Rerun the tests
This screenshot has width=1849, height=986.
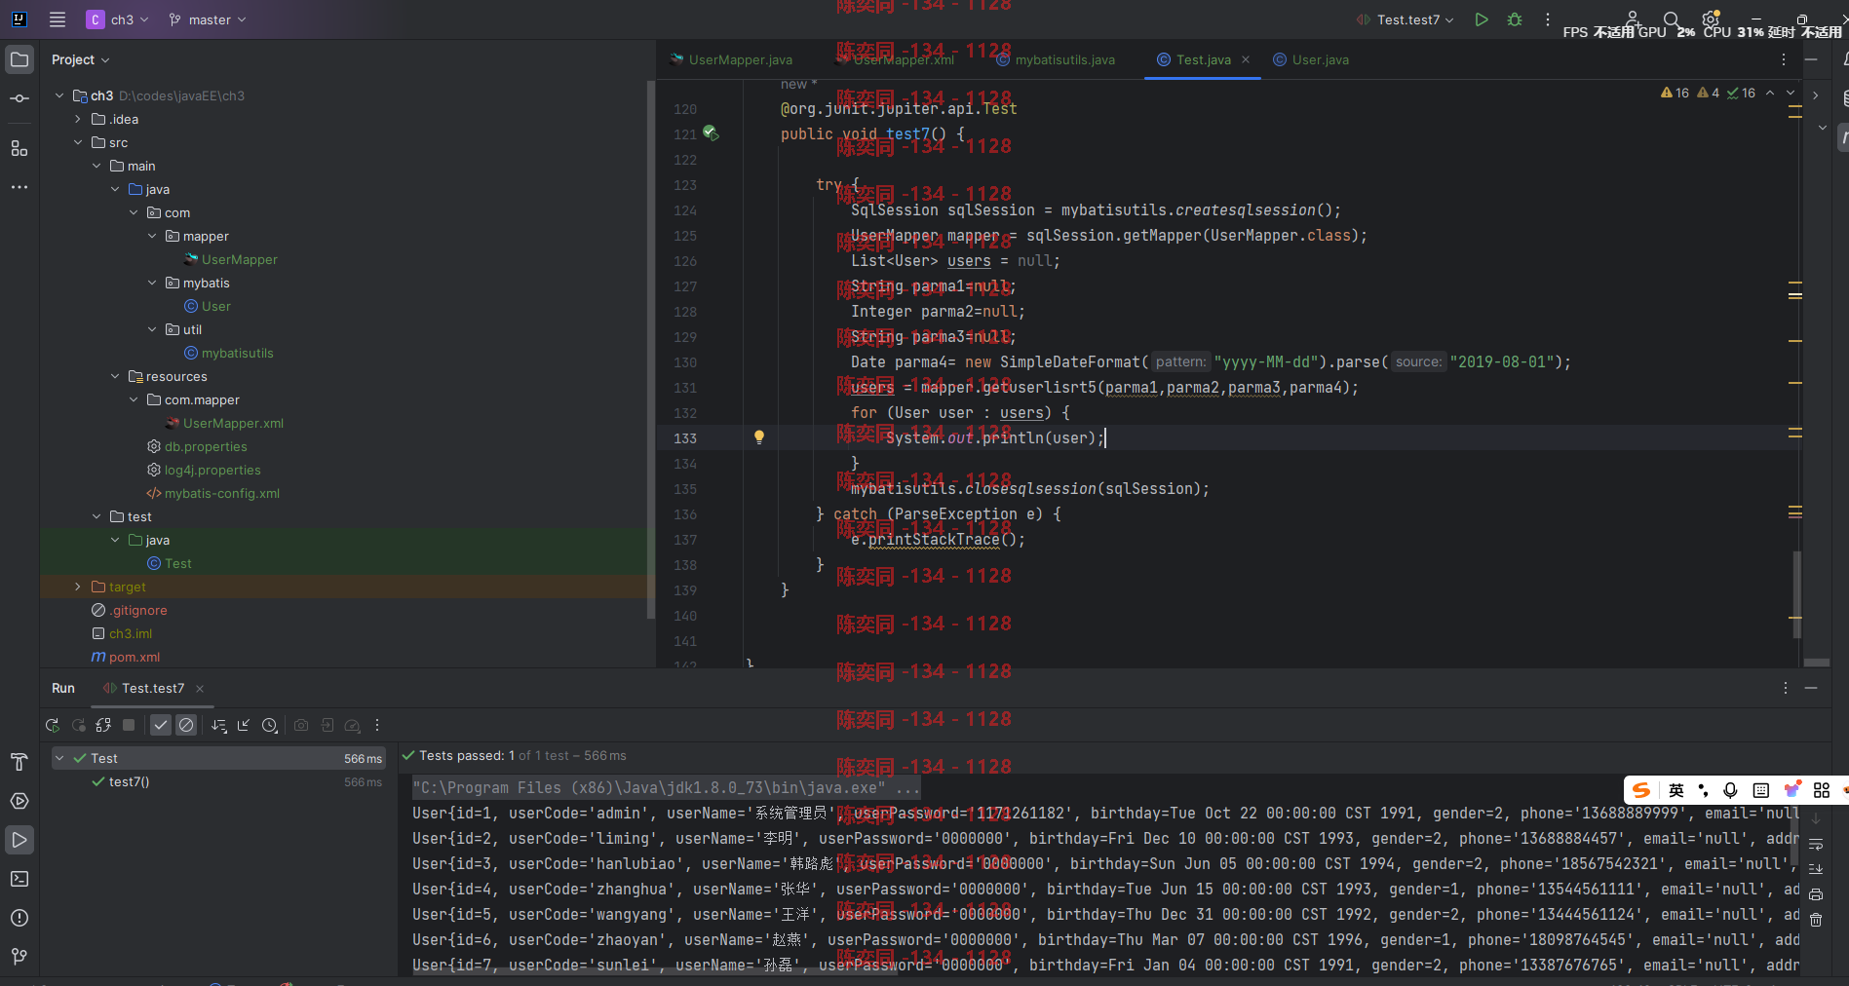(53, 725)
